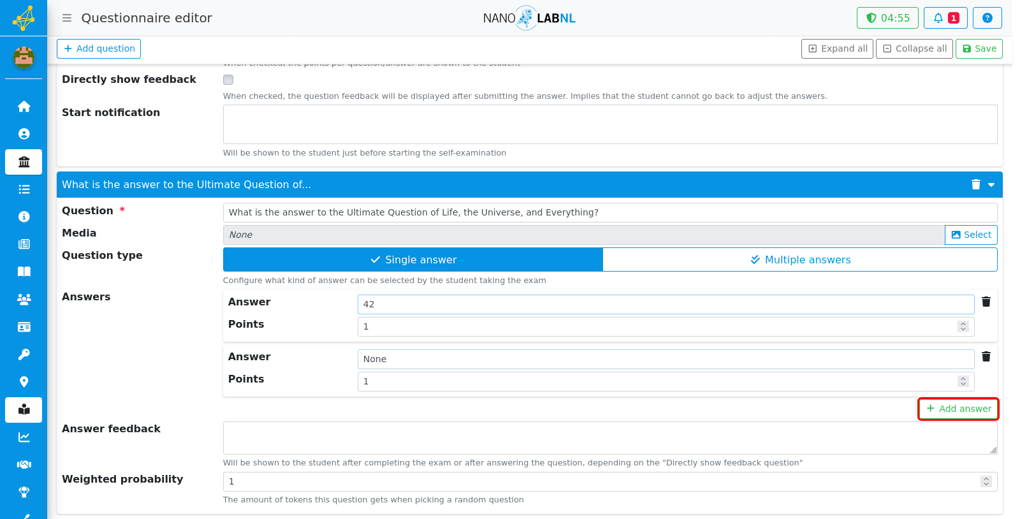Open the parachute sidebar icon
The width and height of the screenshot is (1020, 519).
tap(24, 492)
